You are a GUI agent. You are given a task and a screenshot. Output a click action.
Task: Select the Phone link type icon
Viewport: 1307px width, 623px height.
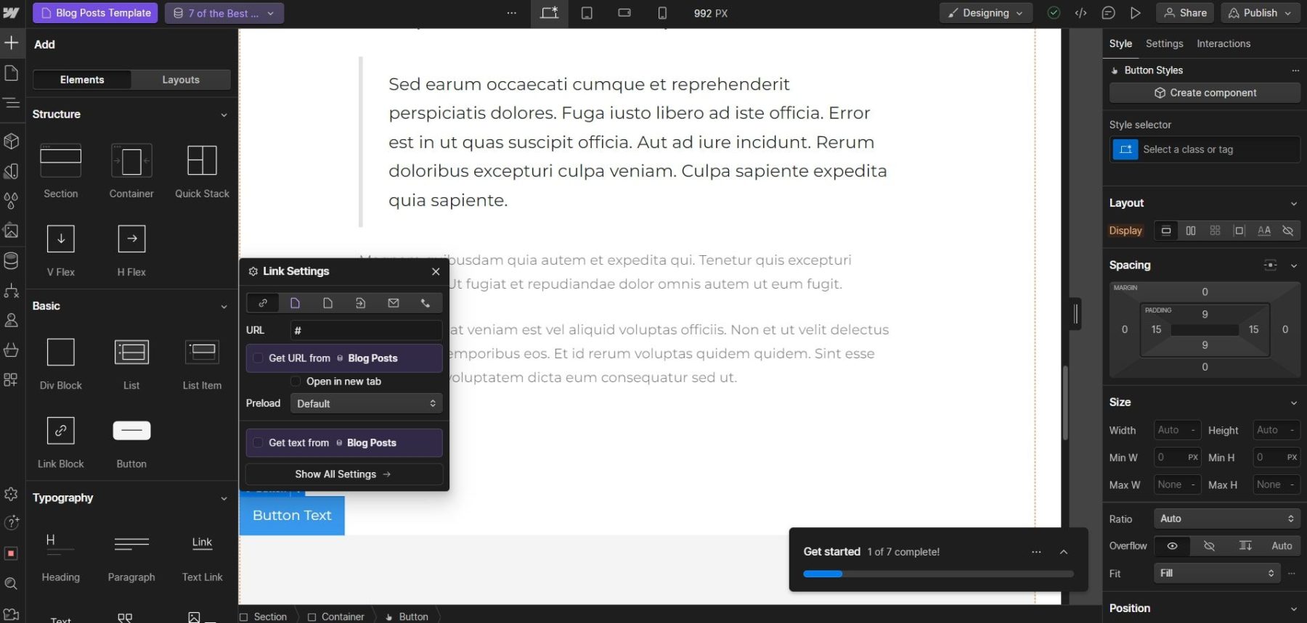coord(426,303)
